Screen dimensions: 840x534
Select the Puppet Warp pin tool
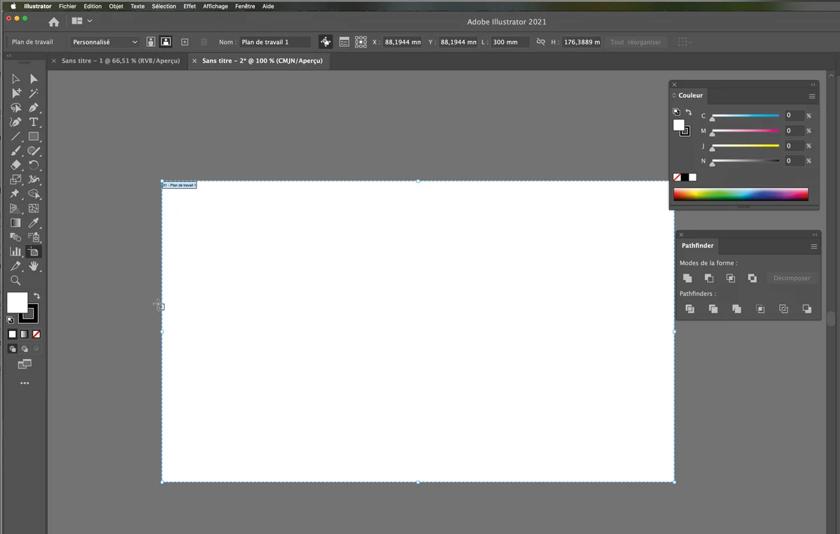coord(15,194)
